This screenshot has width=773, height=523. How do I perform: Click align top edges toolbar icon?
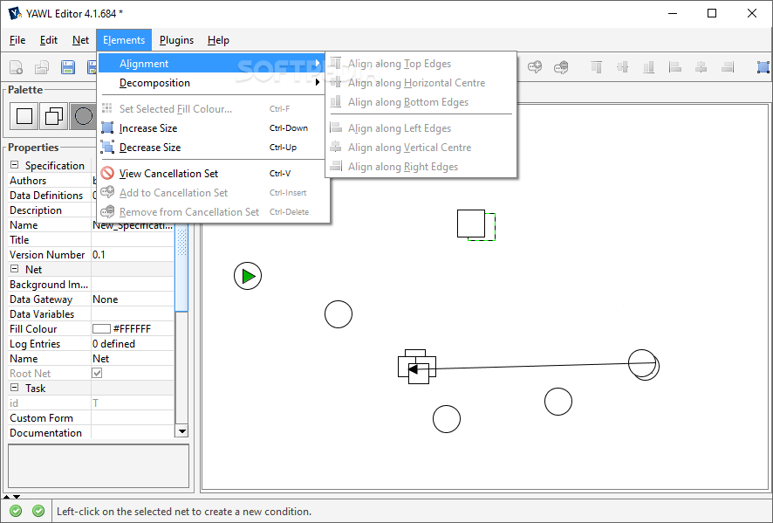tap(597, 66)
